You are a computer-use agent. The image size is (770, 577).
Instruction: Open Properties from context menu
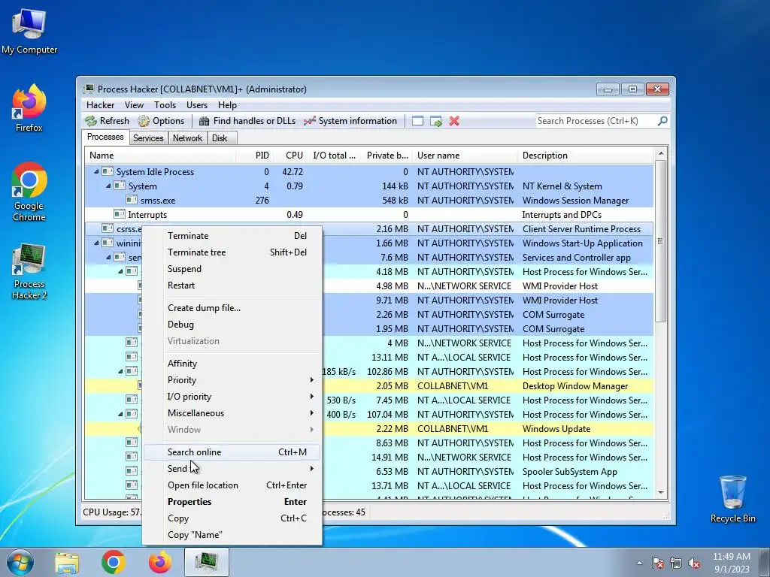(x=232, y=501)
